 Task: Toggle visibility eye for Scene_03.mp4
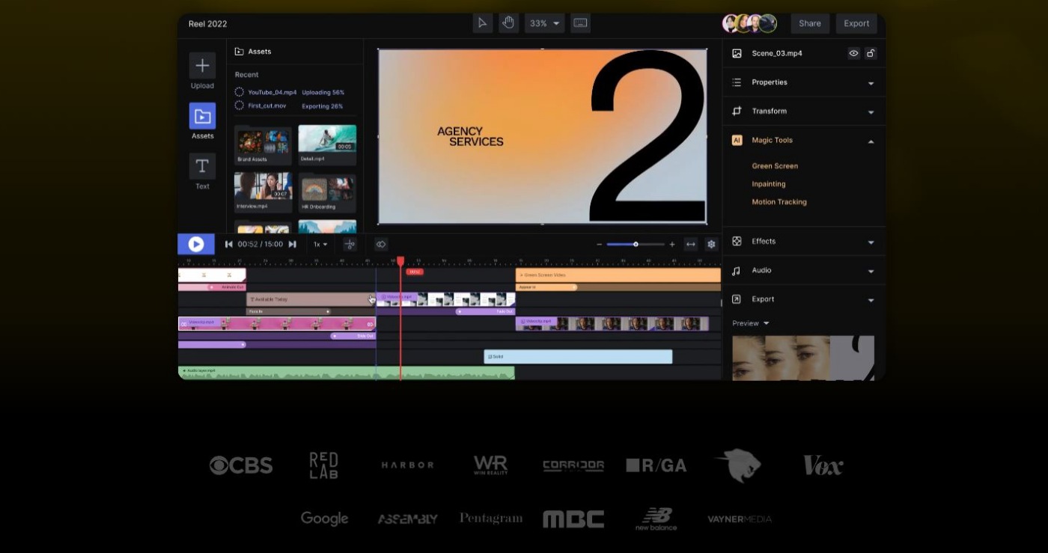[x=853, y=53]
